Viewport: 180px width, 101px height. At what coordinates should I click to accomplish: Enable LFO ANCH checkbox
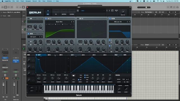tap(85, 77)
